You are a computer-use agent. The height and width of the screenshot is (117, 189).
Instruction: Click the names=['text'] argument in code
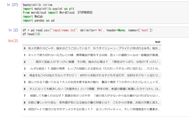[140, 30]
